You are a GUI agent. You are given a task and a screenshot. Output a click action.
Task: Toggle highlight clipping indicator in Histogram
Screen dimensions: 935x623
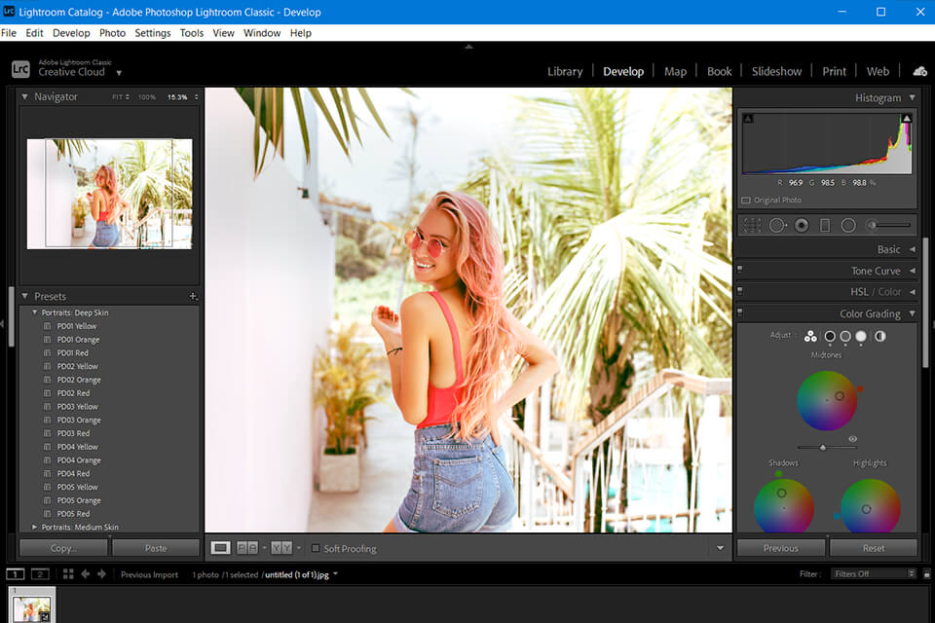pyautogui.click(x=907, y=119)
